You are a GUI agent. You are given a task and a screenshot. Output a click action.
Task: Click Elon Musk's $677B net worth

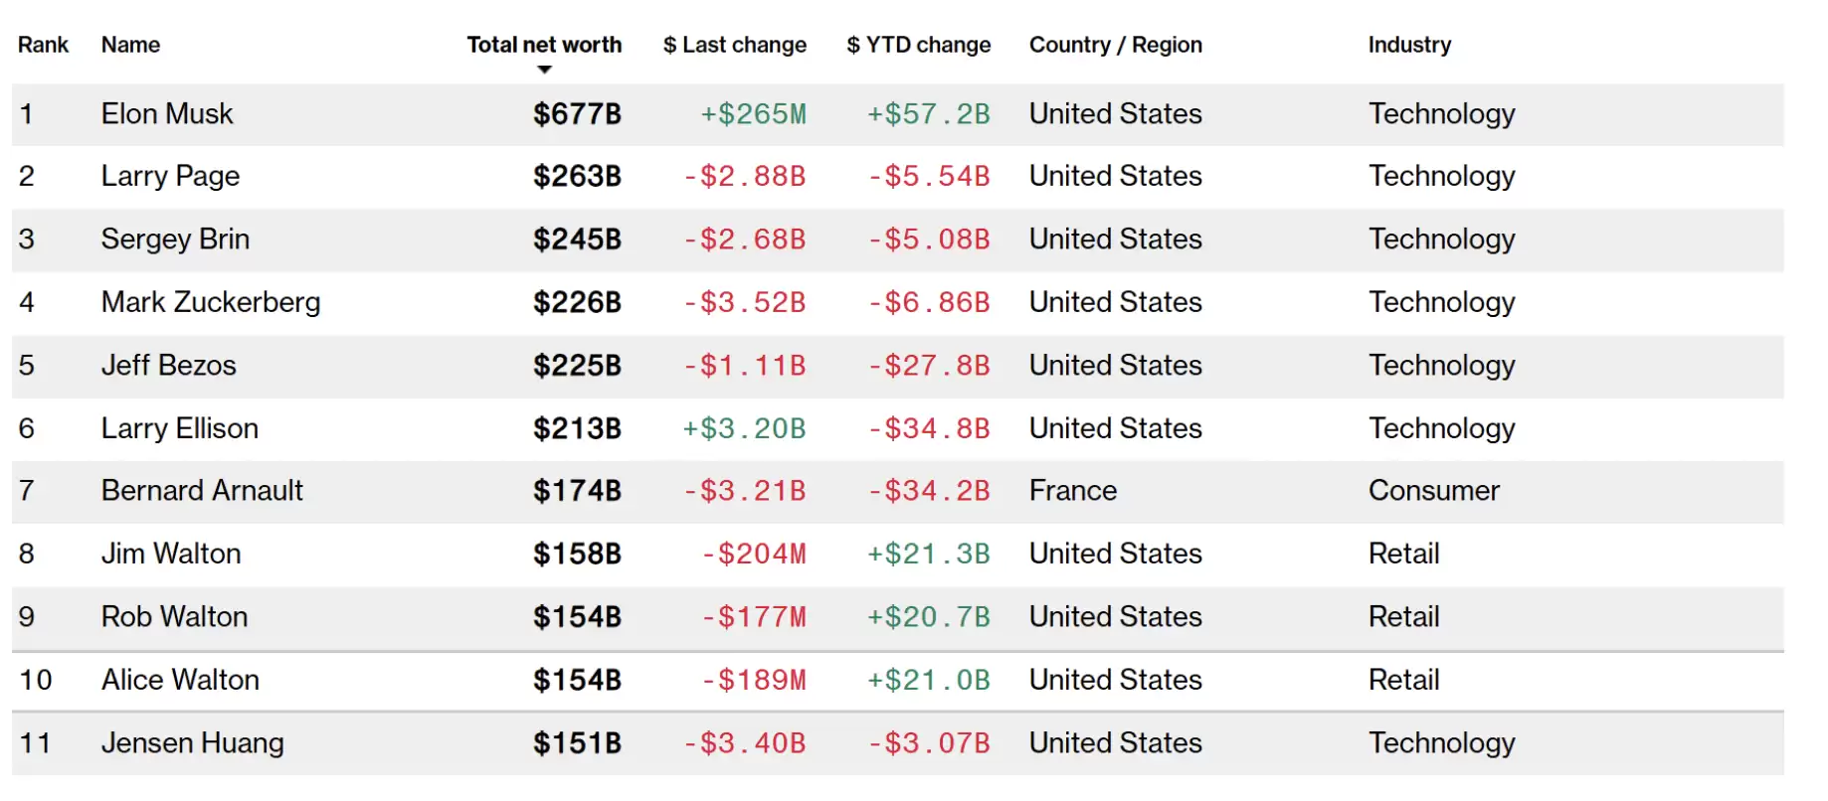point(577,114)
